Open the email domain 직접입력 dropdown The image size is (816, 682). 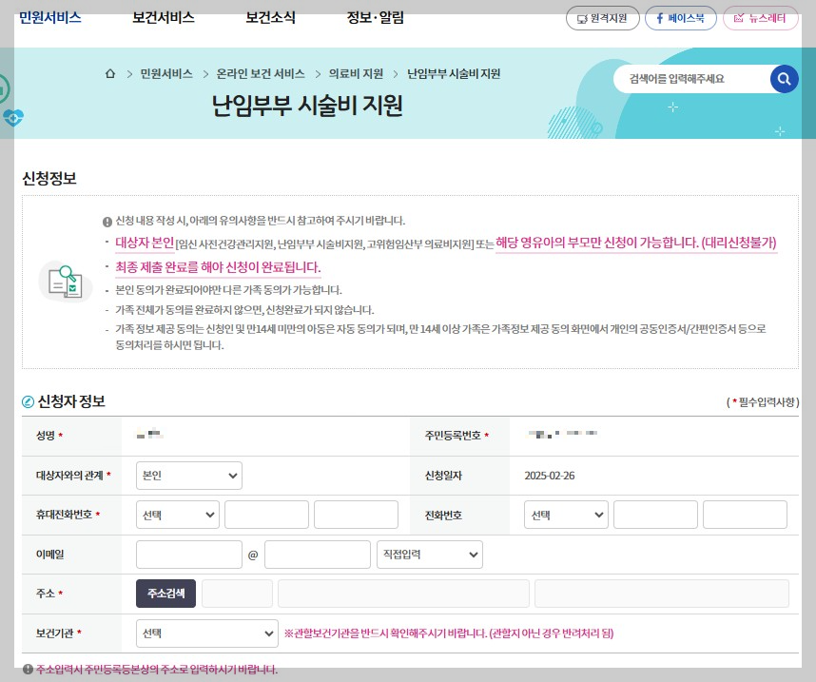tap(429, 554)
